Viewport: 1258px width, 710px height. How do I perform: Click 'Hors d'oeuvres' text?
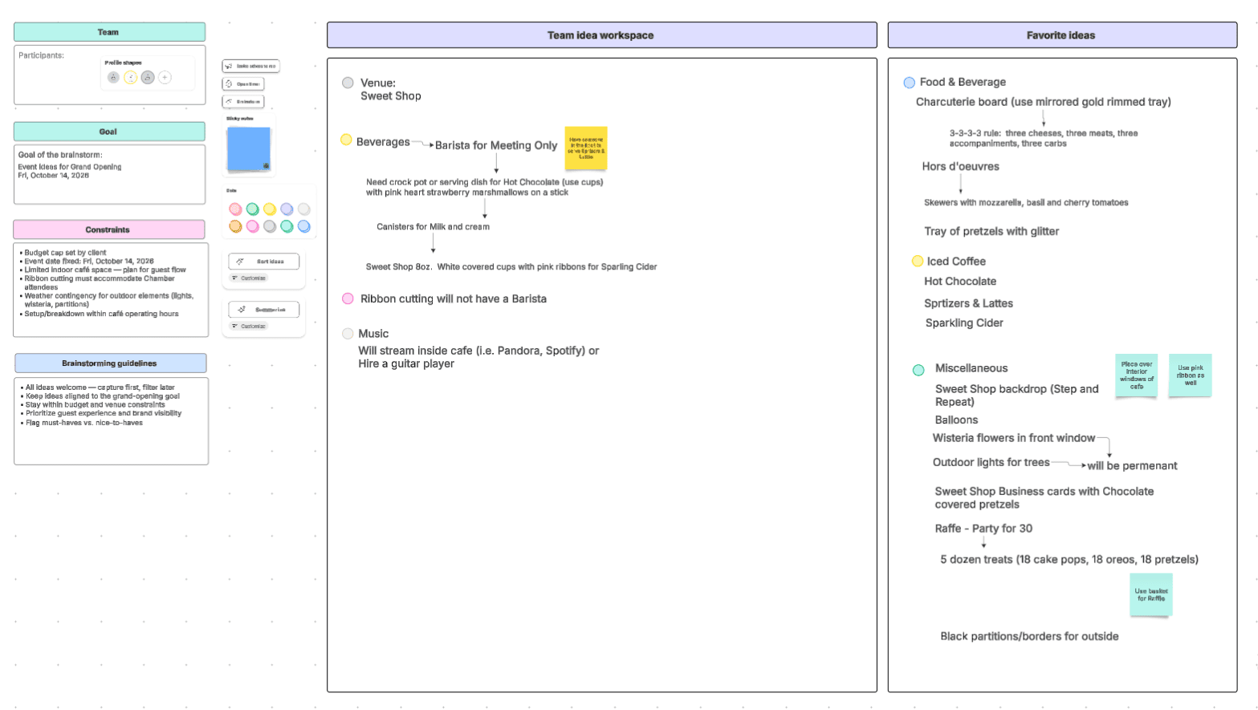coord(960,167)
